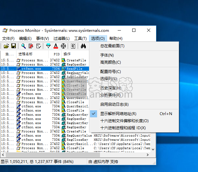The image size is (198, 172).
Task: Minimize the Process Monitor window
Action: [119, 30]
